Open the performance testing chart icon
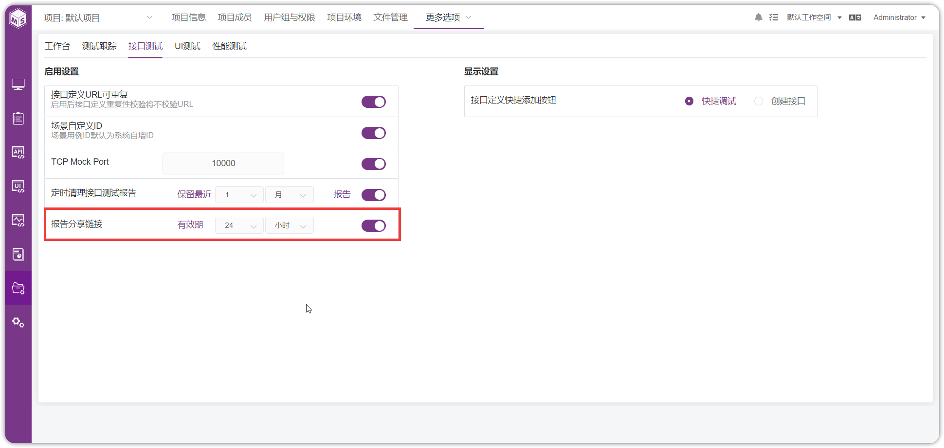The image size is (944, 448). (x=18, y=221)
